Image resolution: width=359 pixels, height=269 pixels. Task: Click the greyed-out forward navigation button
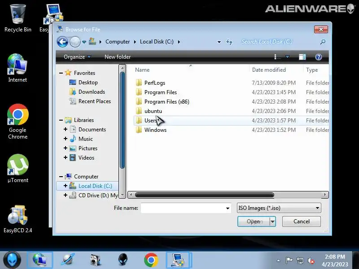[75, 42]
